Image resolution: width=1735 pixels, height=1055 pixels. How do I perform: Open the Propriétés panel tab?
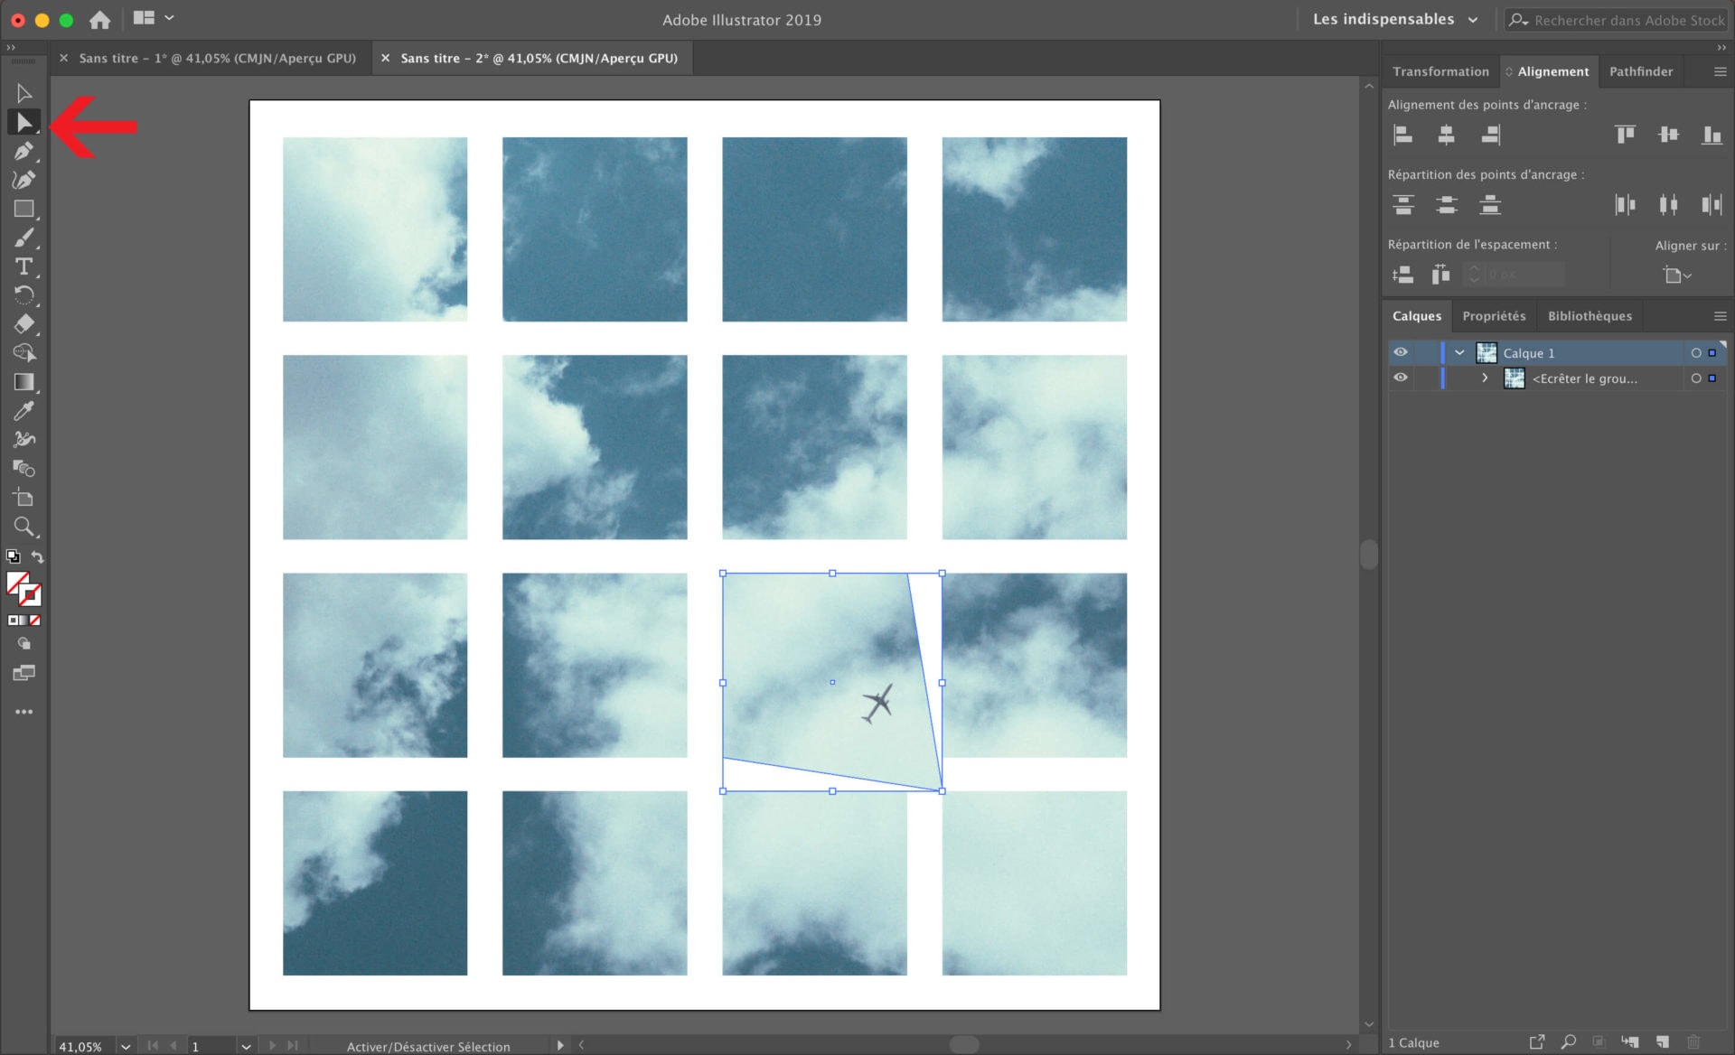tap(1493, 316)
